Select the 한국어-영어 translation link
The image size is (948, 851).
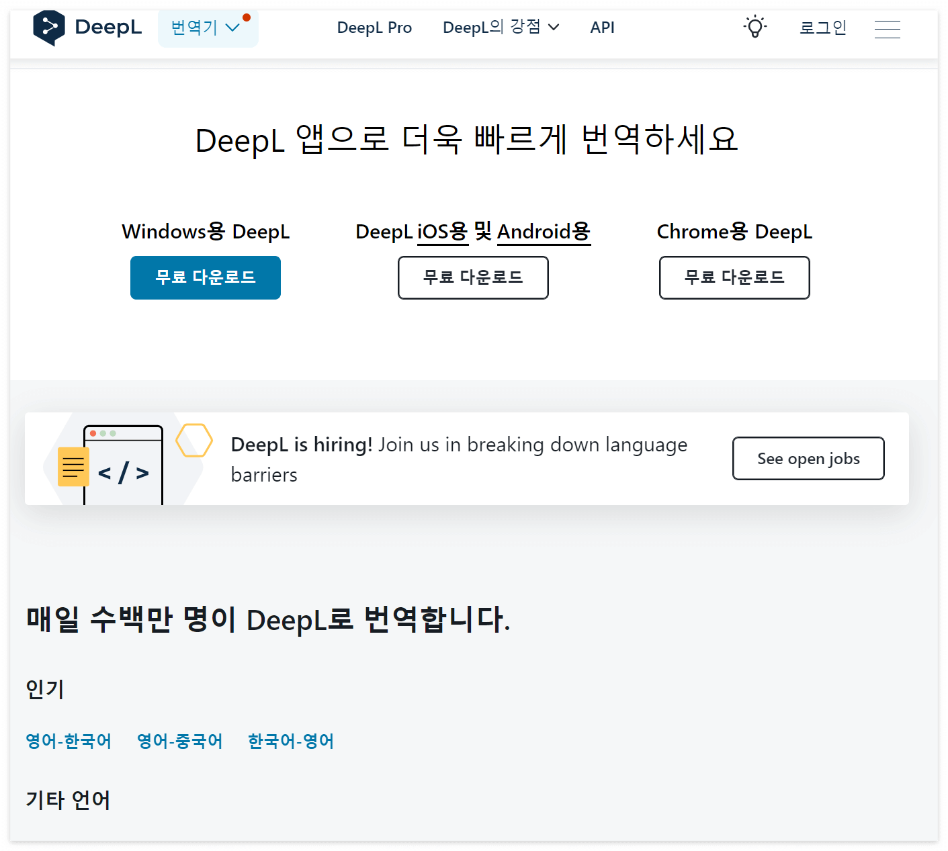pos(291,741)
